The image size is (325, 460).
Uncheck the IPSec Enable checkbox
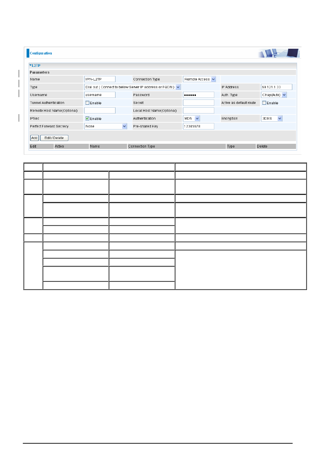click(87, 118)
